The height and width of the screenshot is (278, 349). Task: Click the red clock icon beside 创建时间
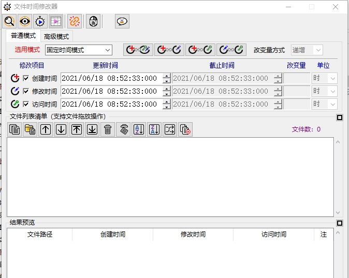coord(15,78)
